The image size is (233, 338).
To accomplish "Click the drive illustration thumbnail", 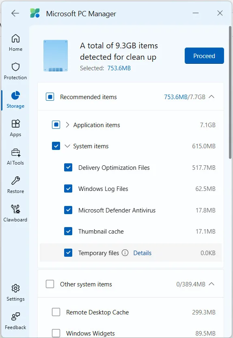I will click(x=56, y=56).
